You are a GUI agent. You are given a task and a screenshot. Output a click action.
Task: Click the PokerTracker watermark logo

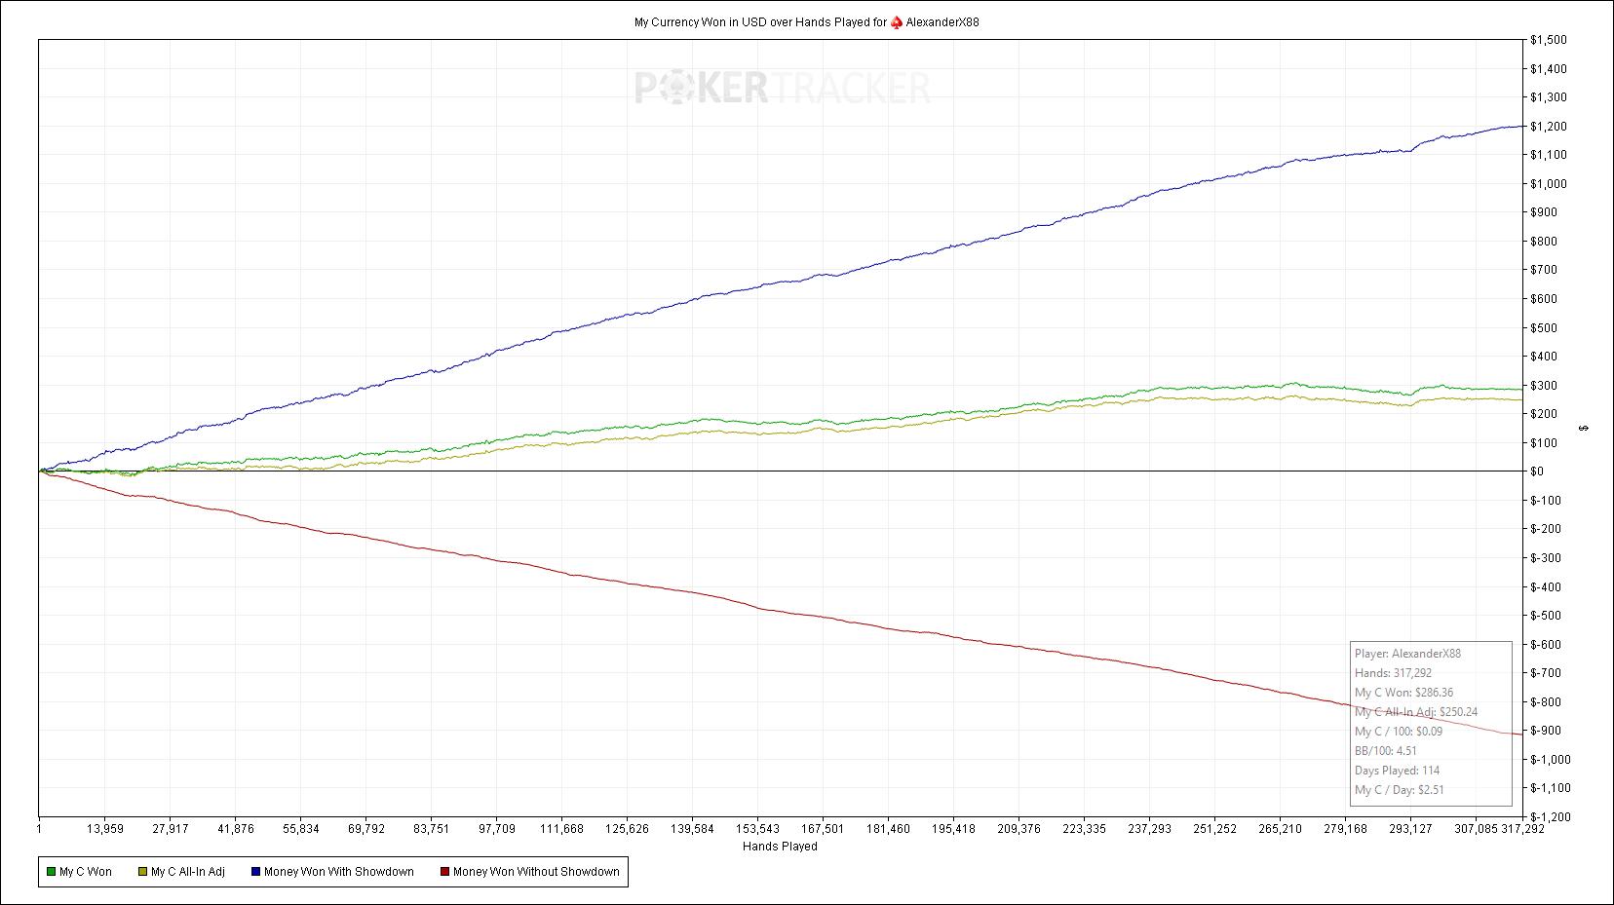[x=783, y=88]
